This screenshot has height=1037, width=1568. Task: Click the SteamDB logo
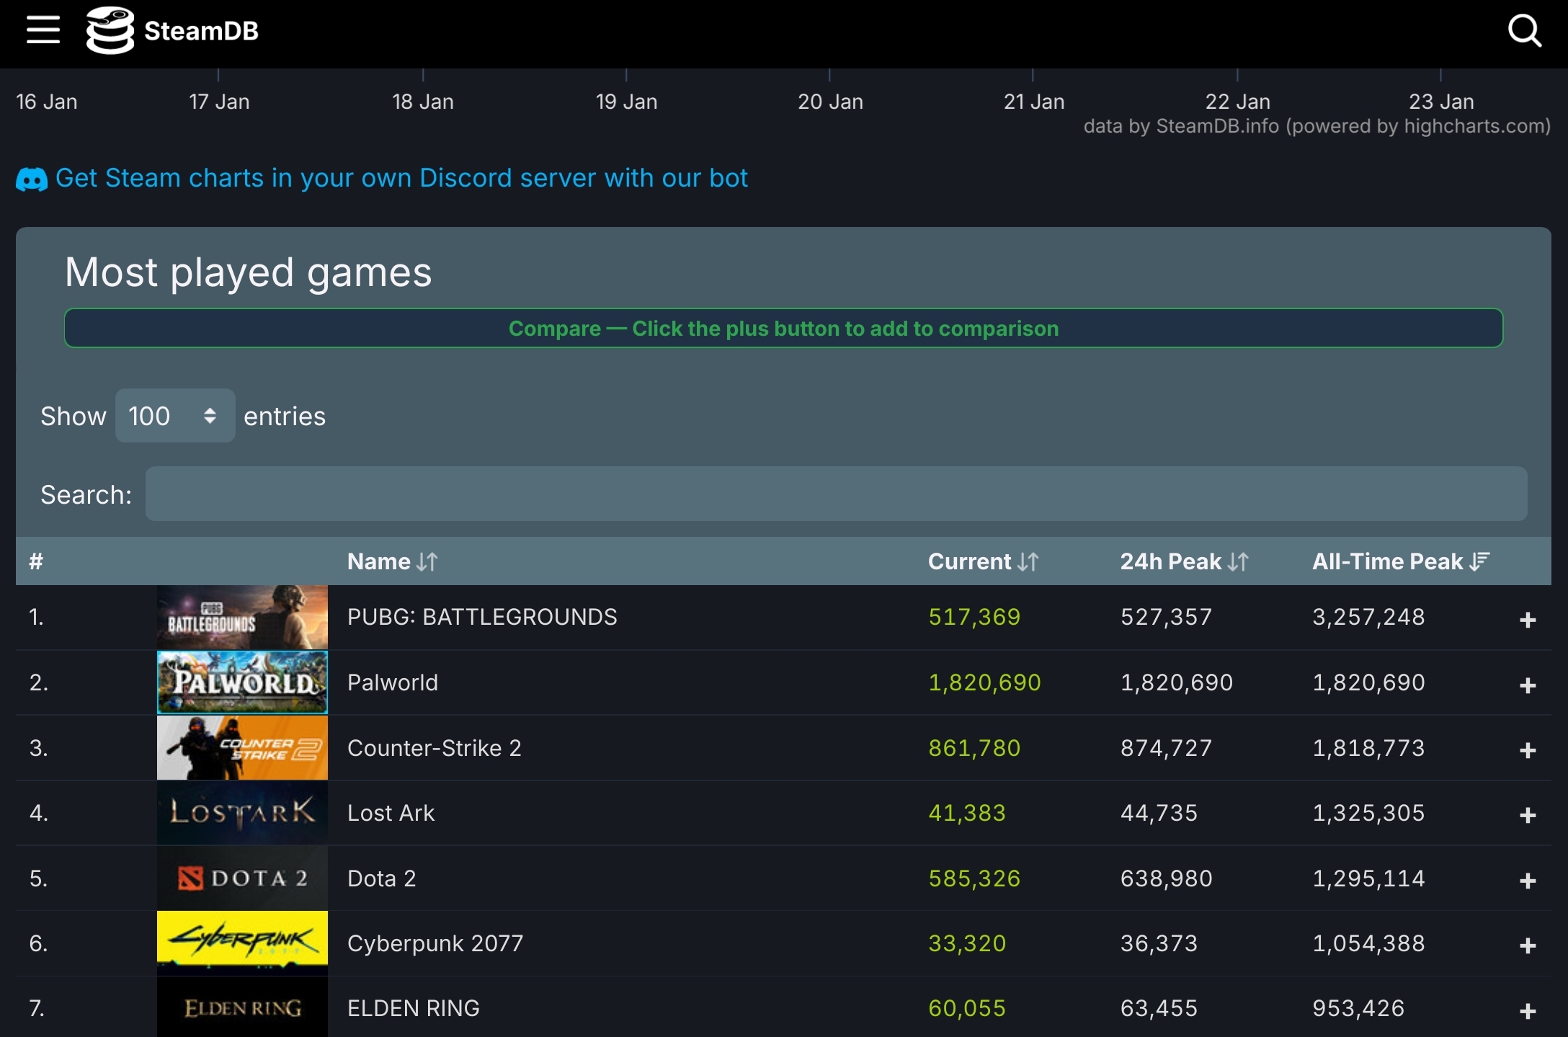pos(172,30)
